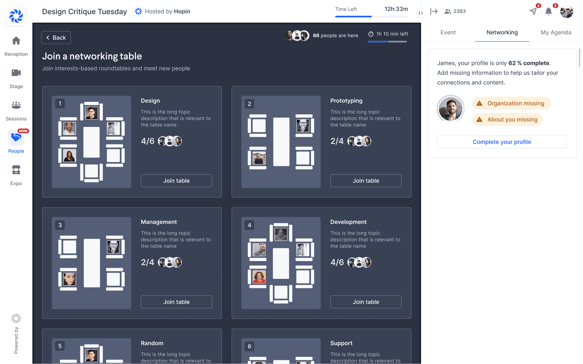Open the Expo booth icon
Image resolution: width=583 pixels, height=364 pixels.
tap(16, 170)
